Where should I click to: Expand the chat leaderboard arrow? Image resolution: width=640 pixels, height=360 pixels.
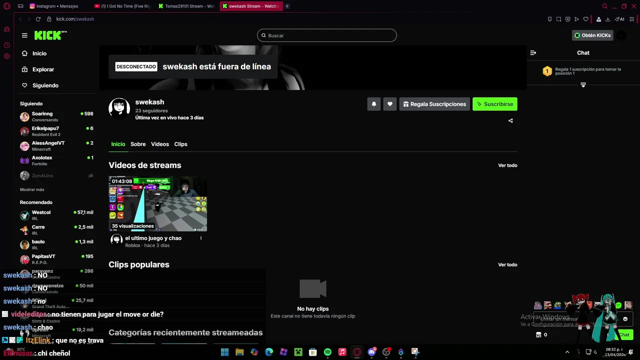[583, 85]
